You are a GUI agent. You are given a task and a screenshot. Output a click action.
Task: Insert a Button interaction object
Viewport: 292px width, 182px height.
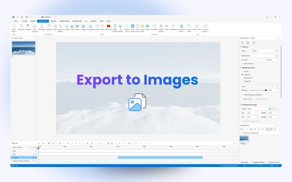click(x=148, y=27)
